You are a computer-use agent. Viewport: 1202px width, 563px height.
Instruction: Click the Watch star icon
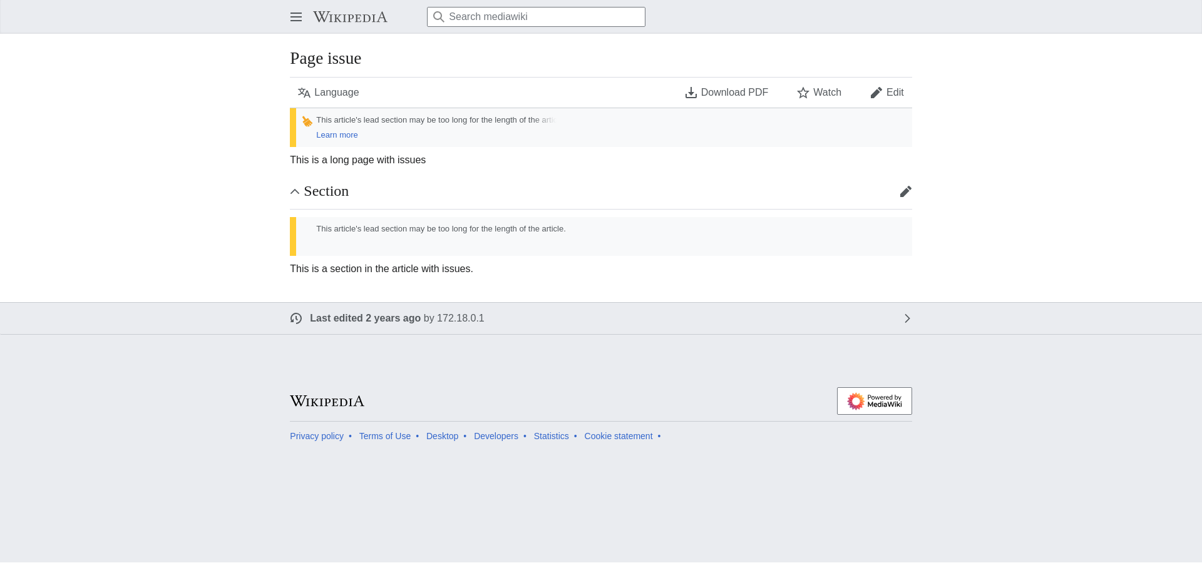[x=803, y=93]
